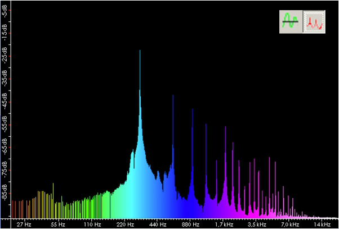339x229 pixels.
Task: Click the -5dB level axis label
Action: pyautogui.click(x=5, y=11)
